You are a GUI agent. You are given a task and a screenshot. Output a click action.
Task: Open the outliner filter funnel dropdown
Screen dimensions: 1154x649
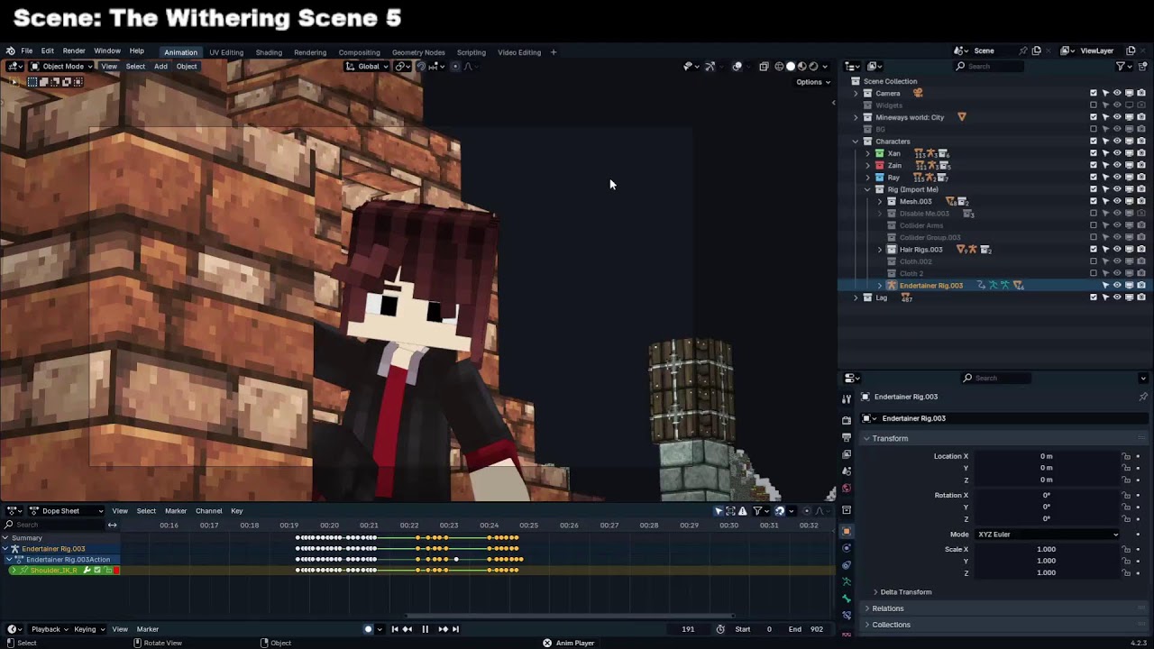coord(1123,66)
